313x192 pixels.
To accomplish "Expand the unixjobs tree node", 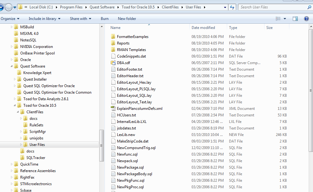I will [21, 138].
